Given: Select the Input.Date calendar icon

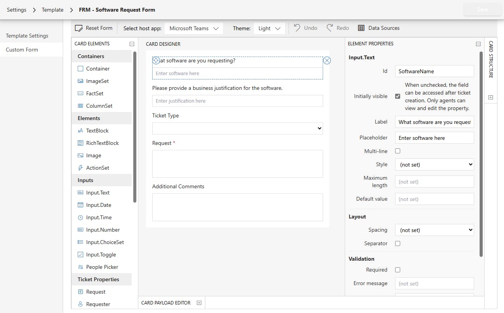Looking at the screenshot, I should click(81, 205).
